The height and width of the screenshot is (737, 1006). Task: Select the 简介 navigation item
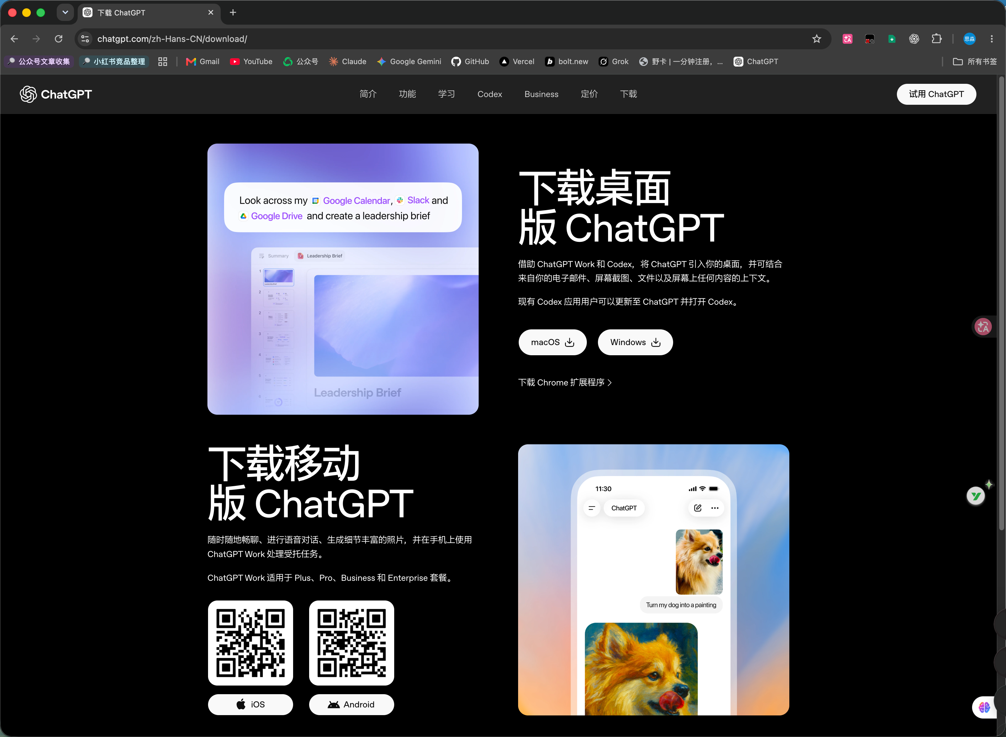[x=368, y=94]
